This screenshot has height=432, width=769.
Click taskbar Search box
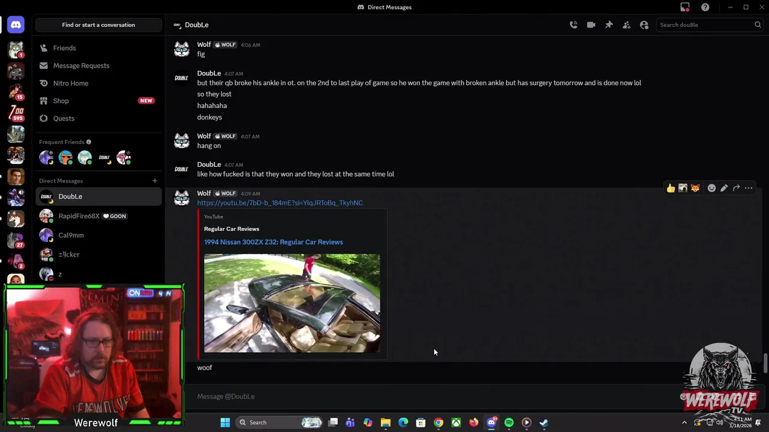[279, 422]
